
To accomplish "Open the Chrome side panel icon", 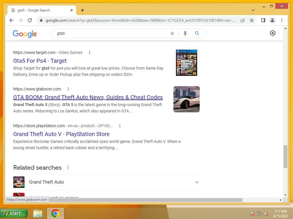I will [x=263, y=20].
